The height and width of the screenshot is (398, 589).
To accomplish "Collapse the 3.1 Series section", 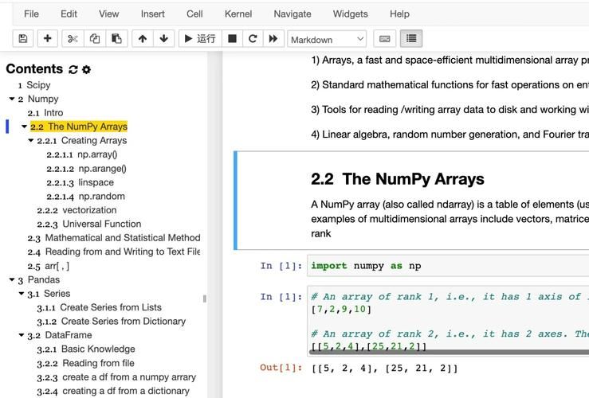I will coord(22,294).
